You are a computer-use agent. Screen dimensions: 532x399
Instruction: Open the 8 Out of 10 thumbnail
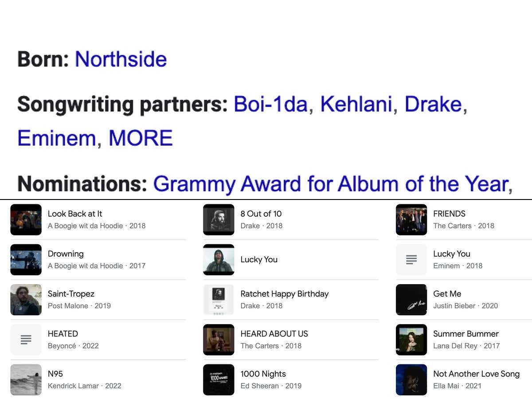click(219, 219)
